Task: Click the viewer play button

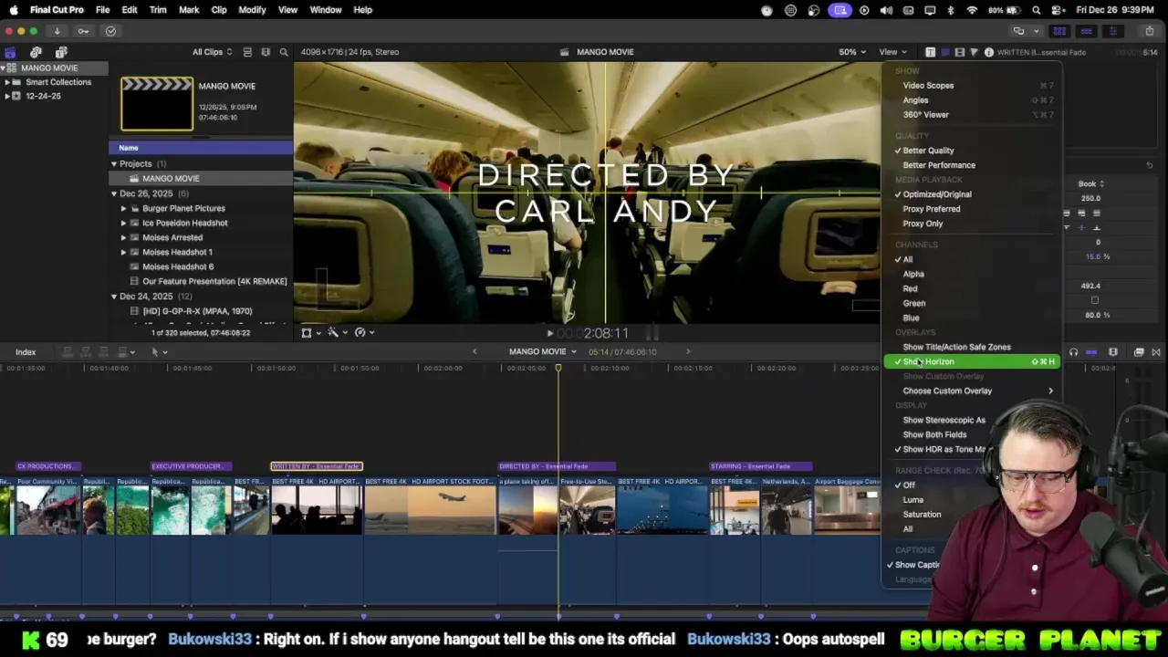Action: (x=549, y=334)
